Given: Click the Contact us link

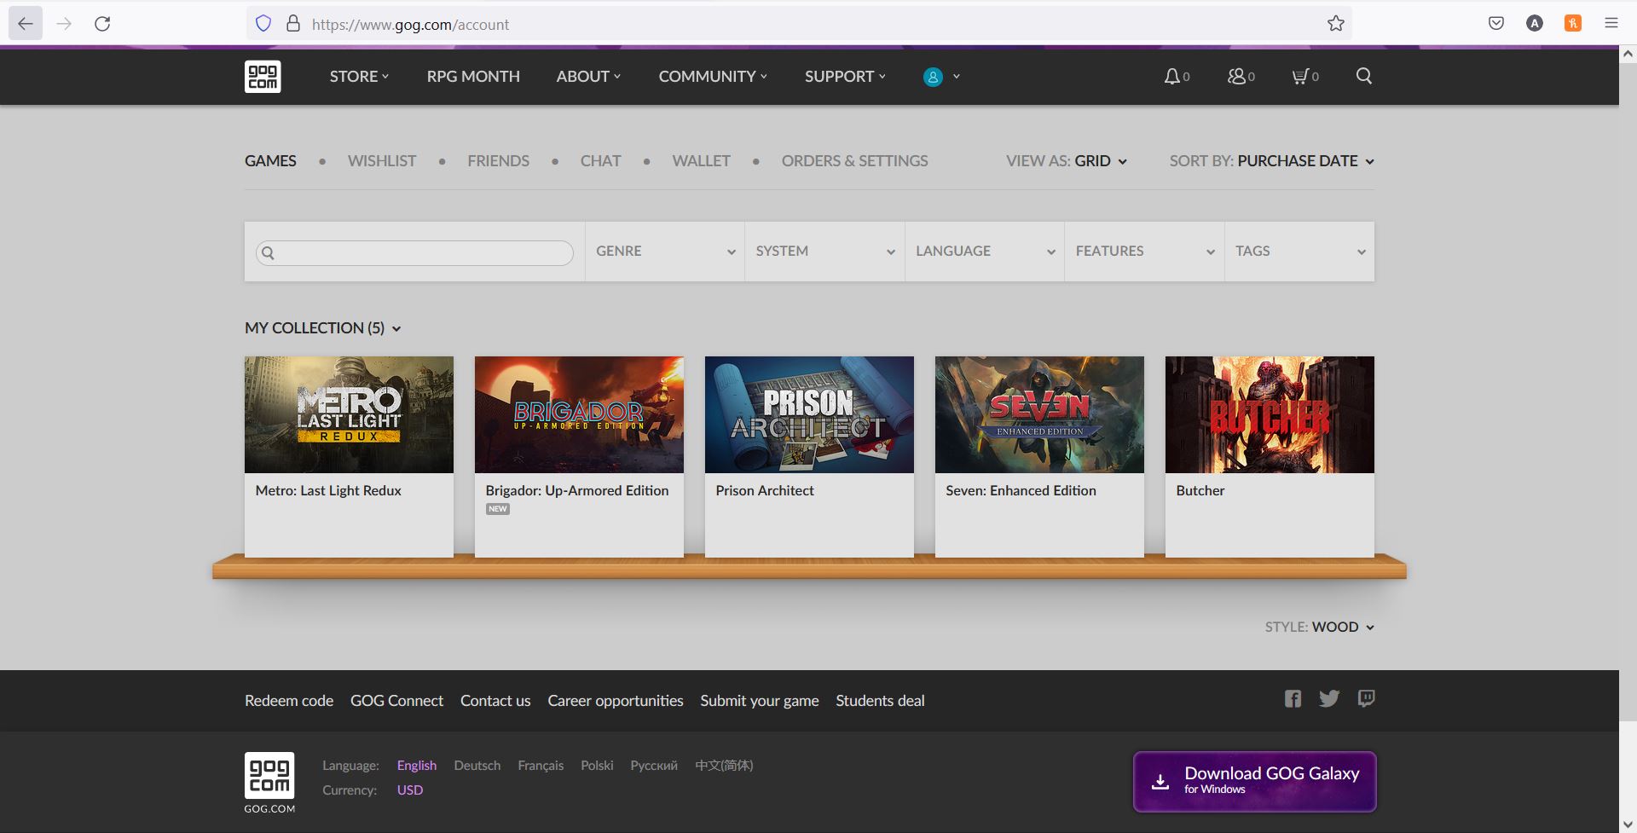Looking at the screenshot, I should tap(495, 701).
